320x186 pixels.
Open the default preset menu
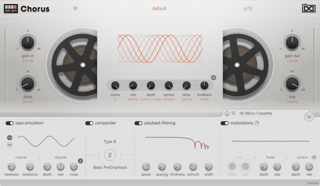pyautogui.click(x=159, y=8)
